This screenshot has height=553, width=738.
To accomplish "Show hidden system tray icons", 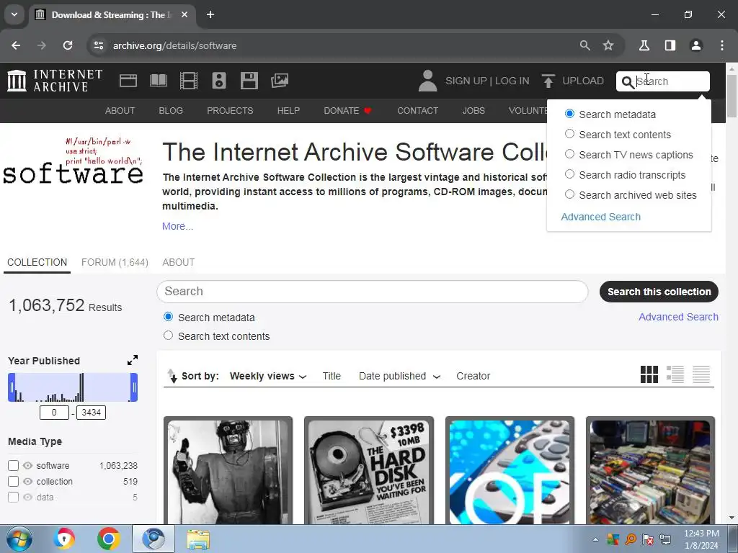I will coord(595,539).
